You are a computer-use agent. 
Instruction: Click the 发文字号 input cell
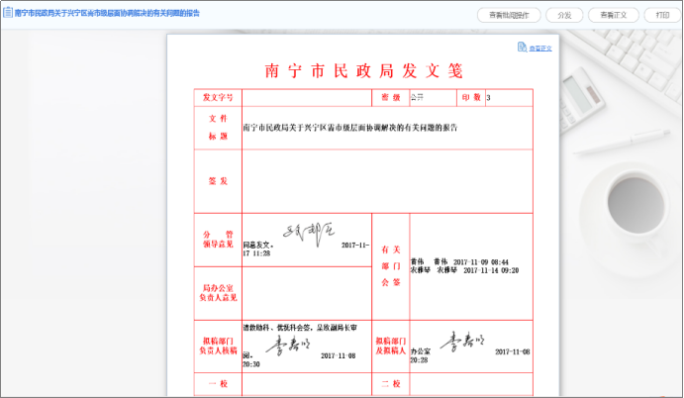coord(304,97)
